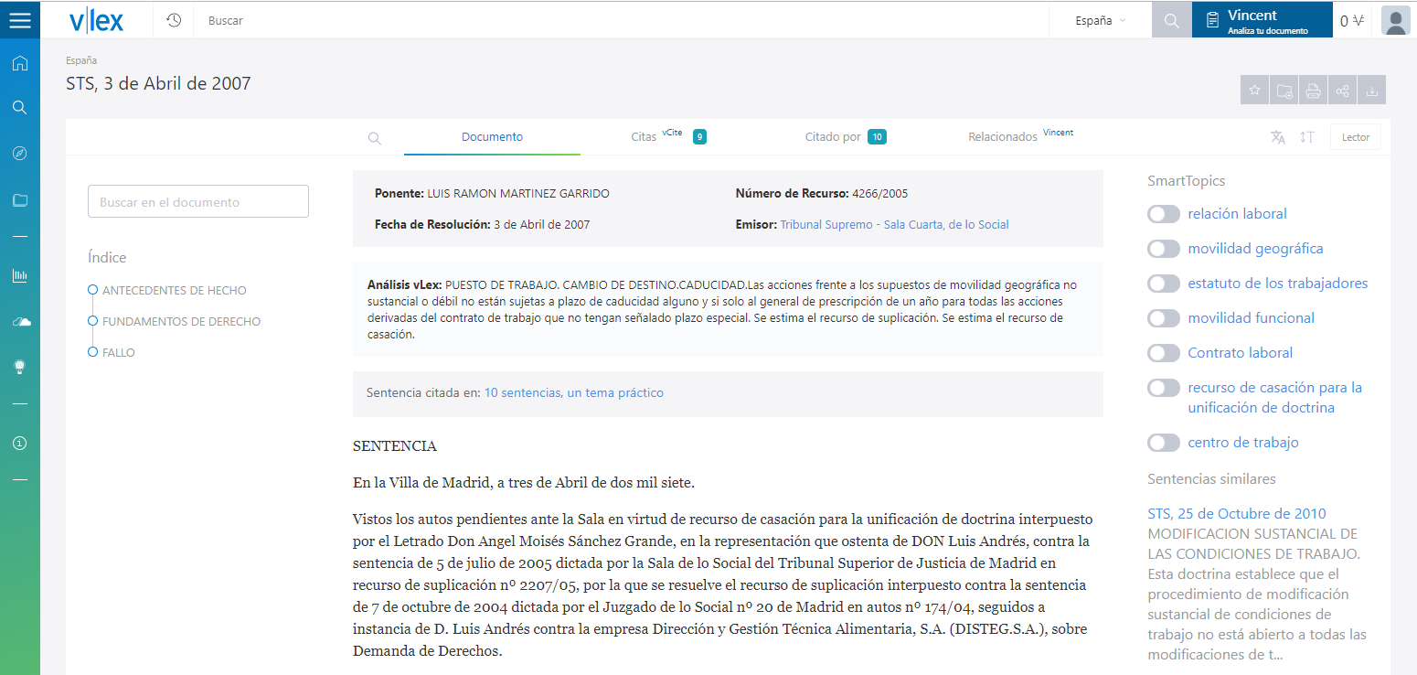Viewport: 1417px width, 675px height.
Task: Download the document
Action: click(x=1371, y=90)
